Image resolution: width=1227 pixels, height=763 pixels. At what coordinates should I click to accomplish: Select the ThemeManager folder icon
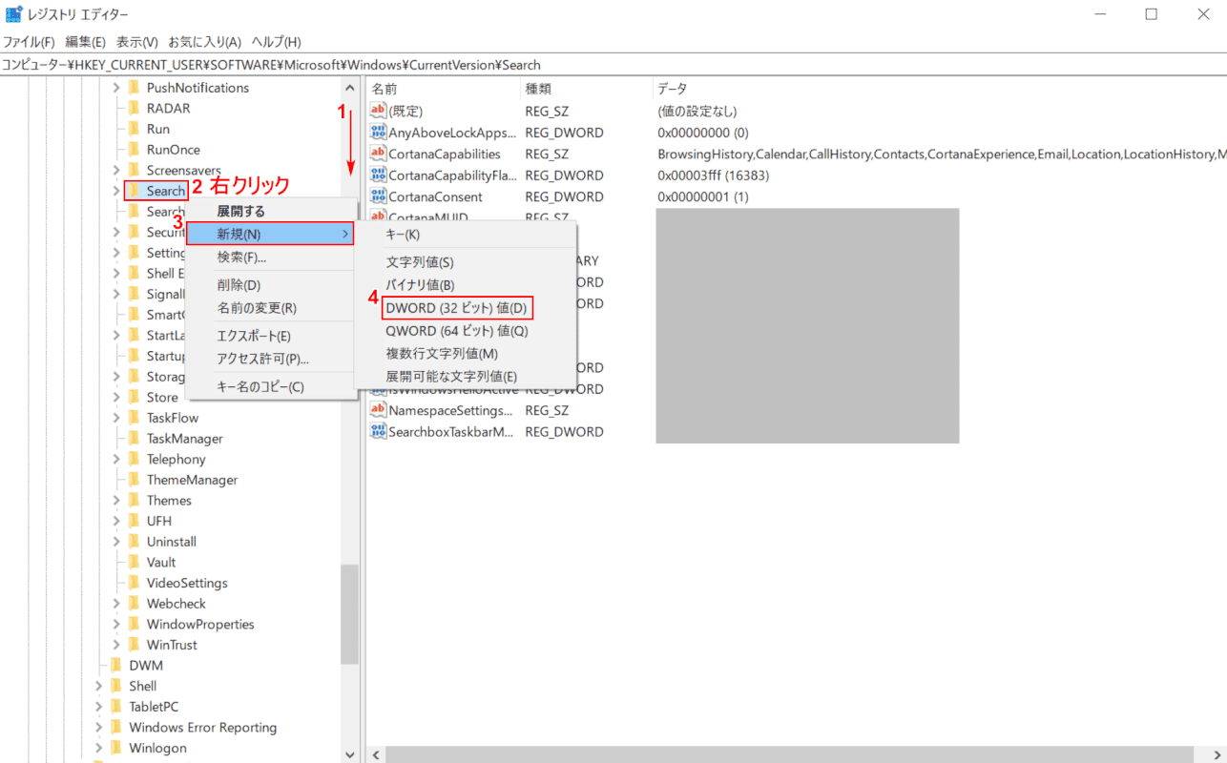(x=134, y=480)
